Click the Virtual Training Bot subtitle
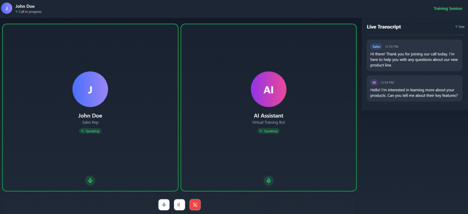468x214 pixels. 269,122
